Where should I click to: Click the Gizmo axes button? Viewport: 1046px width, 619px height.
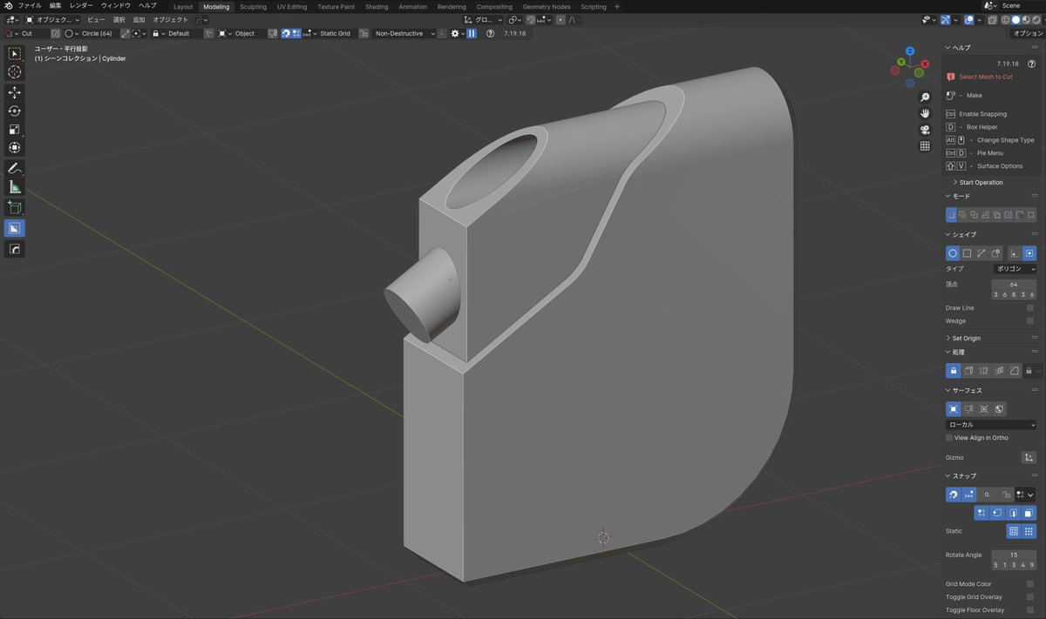[1029, 457]
